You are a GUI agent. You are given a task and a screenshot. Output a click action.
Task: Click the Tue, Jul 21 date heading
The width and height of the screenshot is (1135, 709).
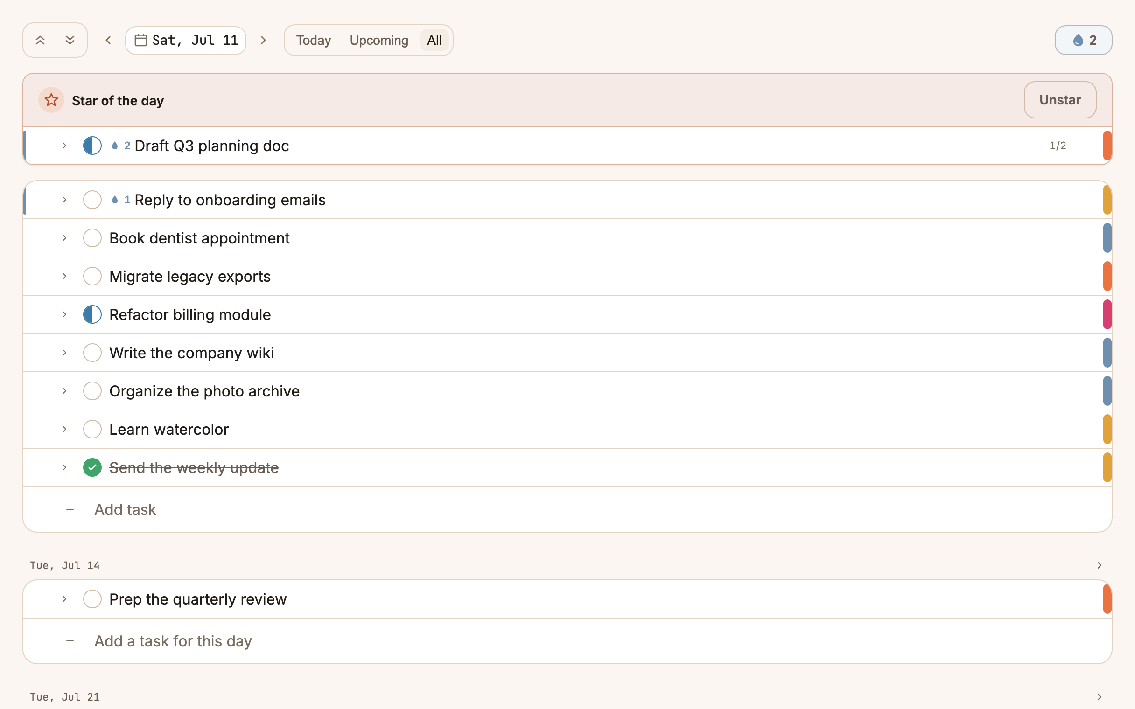click(65, 697)
